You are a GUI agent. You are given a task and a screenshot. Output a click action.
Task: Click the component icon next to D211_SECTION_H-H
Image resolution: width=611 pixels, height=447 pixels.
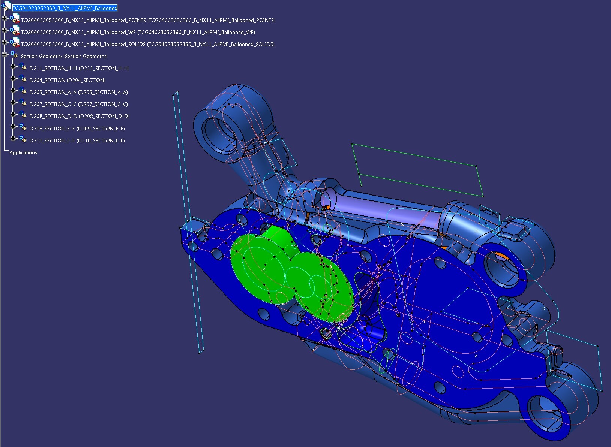(23, 67)
